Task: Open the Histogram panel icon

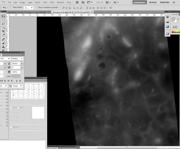Action: click(x=167, y=22)
